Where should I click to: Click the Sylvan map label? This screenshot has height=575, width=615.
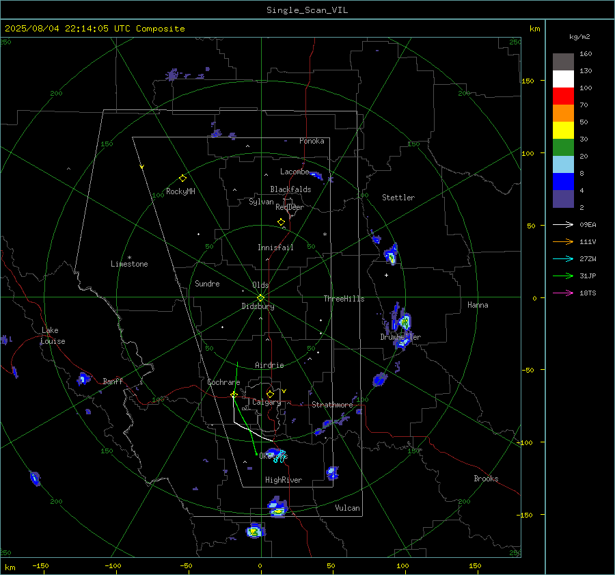tap(261, 202)
